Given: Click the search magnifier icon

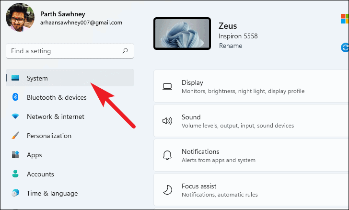Looking at the screenshot, I should tap(125, 51).
